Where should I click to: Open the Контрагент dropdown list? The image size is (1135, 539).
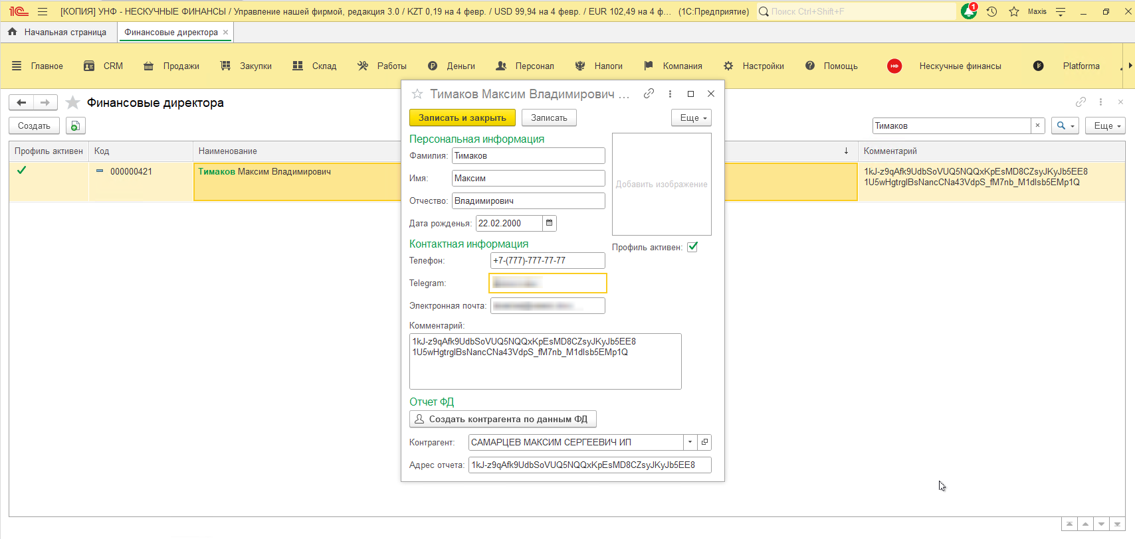click(690, 442)
